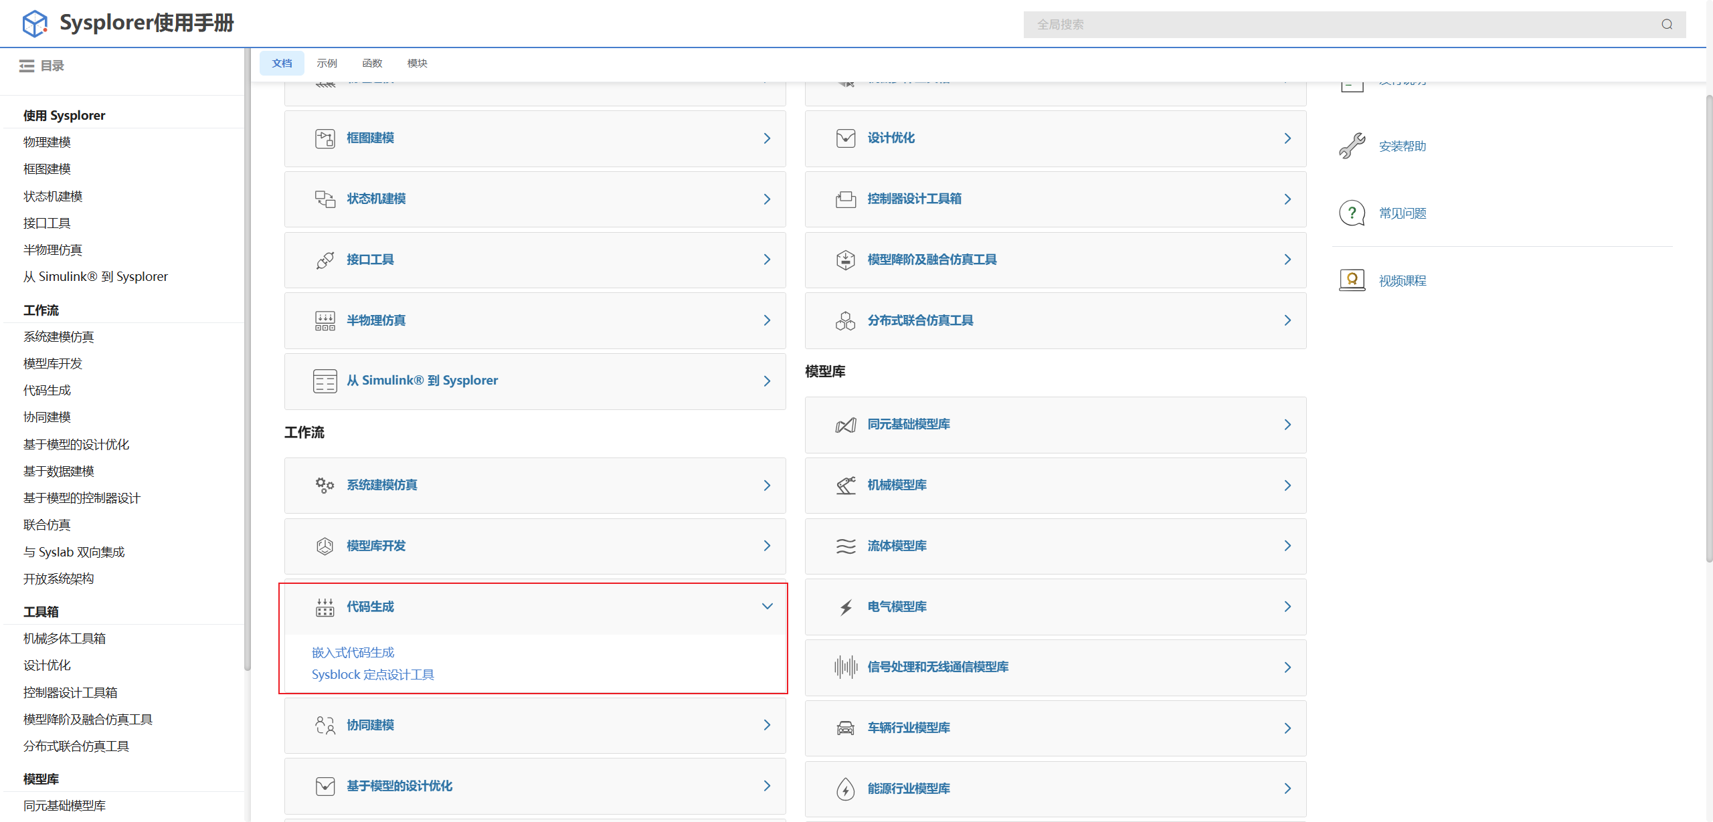Switch to the 模块 tab
Viewport: 1713px width, 822px height.
pyautogui.click(x=418, y=63)
